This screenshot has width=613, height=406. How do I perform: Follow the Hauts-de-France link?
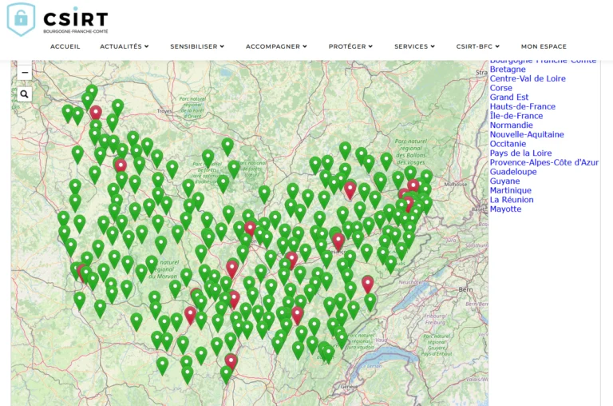coord(522,106)
